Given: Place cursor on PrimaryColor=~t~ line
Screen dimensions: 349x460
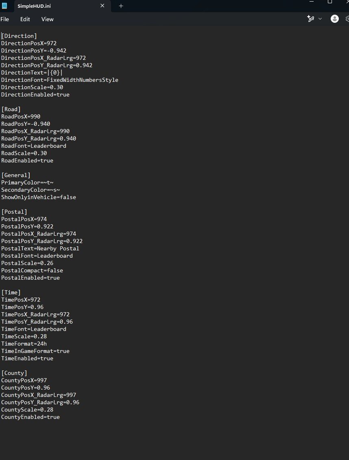Looking at the screenshot, I should coord(27,182).
